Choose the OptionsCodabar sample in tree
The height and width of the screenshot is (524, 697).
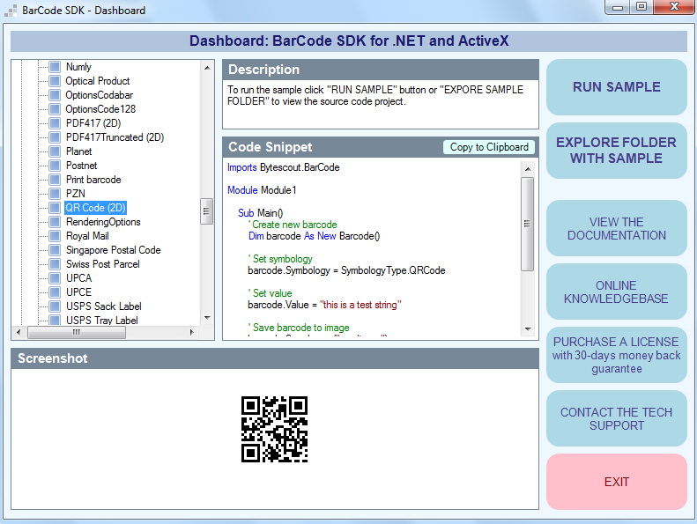(x=99, y=95)
